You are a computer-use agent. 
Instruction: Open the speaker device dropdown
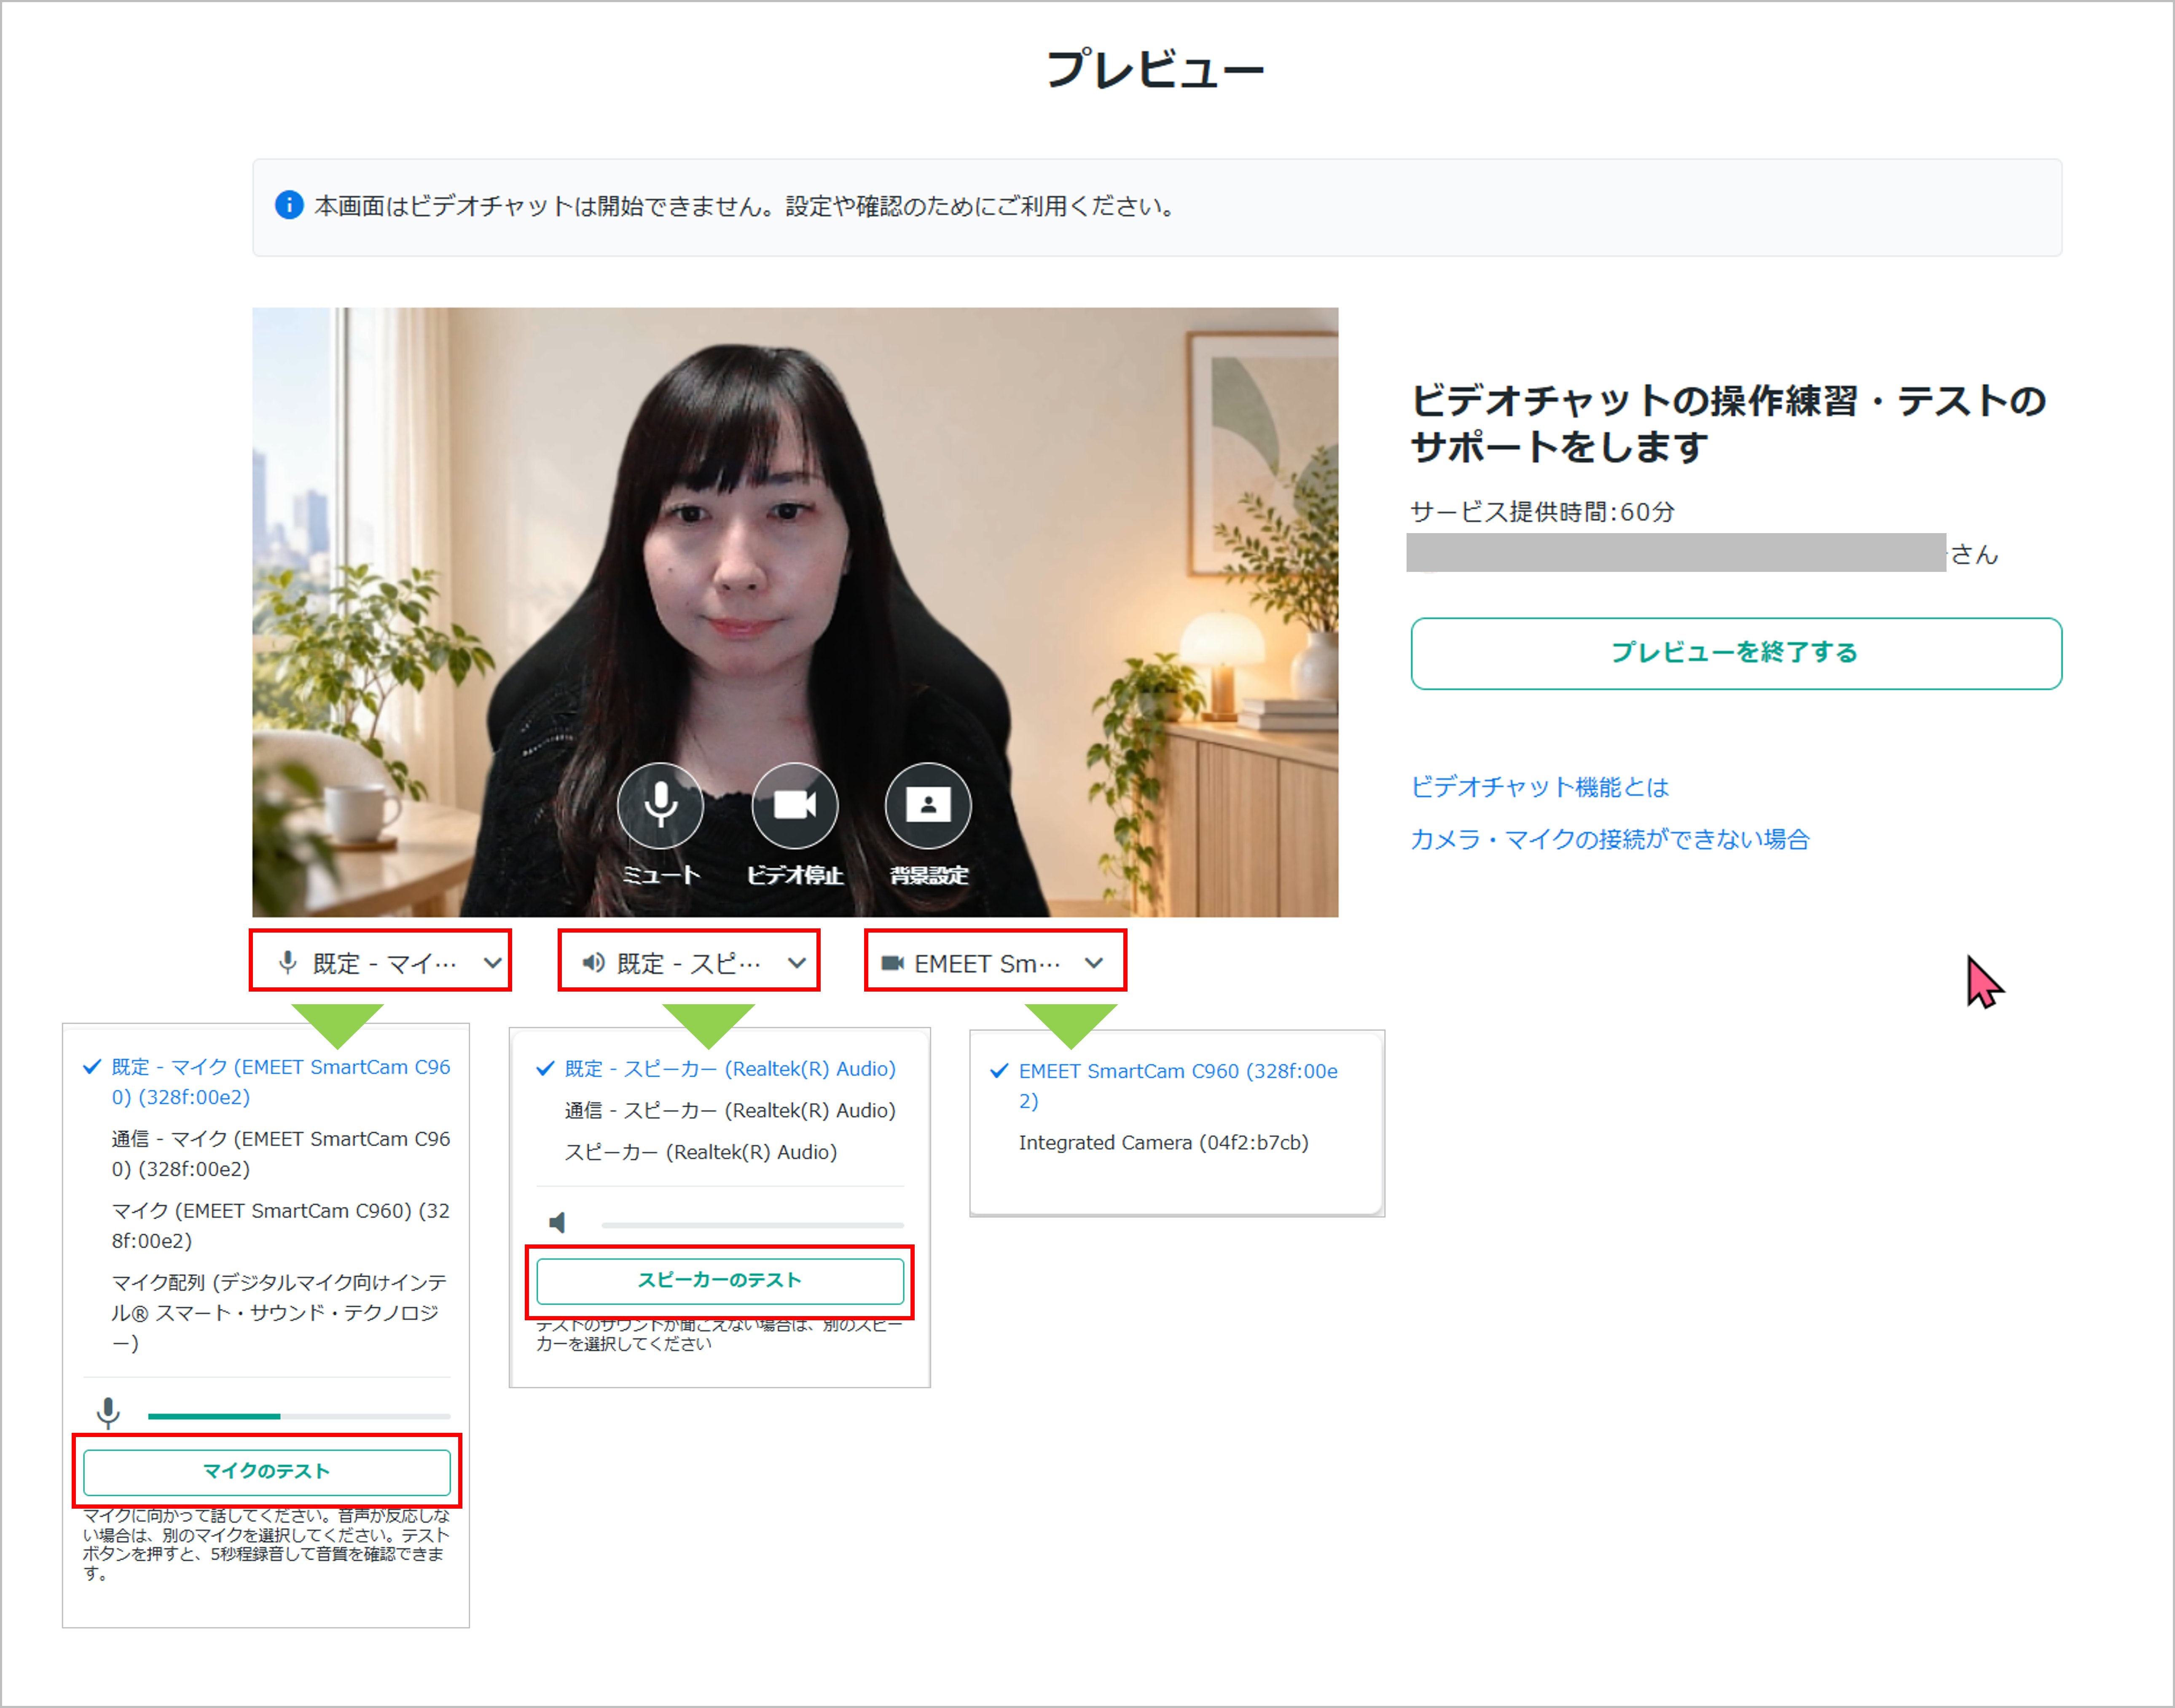689,961
